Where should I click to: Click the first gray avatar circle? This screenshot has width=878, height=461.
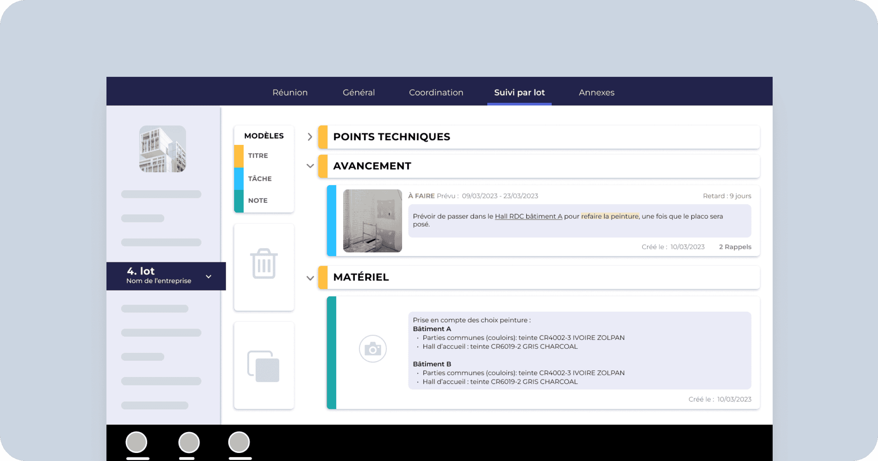136,442
